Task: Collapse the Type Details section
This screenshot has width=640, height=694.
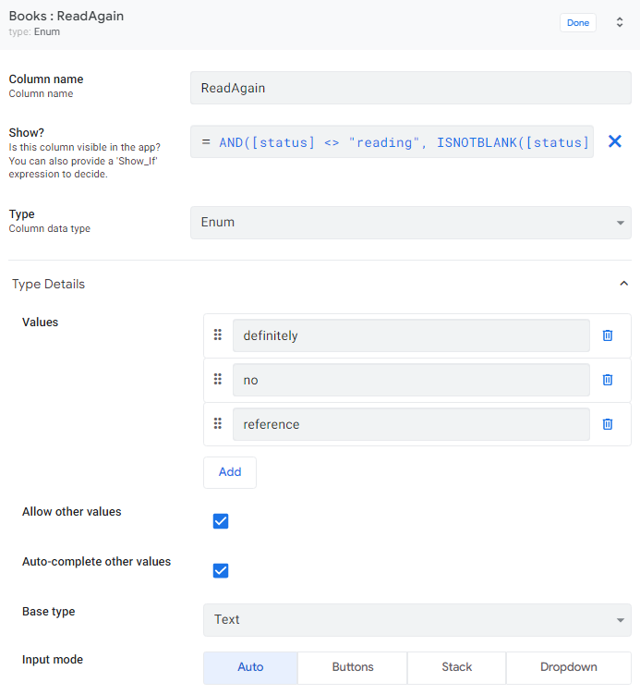Action: [623, 285]
